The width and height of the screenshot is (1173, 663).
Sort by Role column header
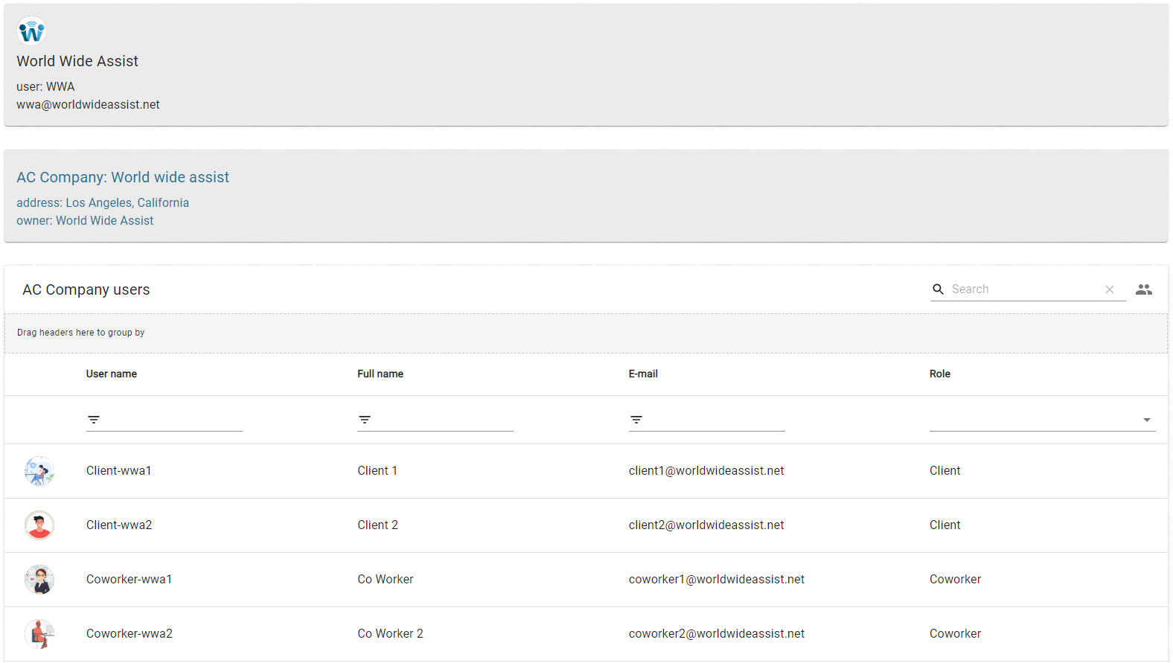(939, 374)
